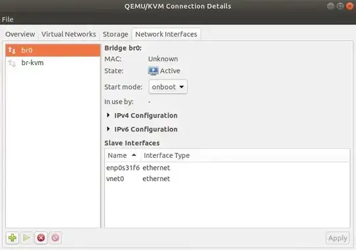Click the MAC value Unknown
The image size is (356, 250).
[x=163, y=59]
